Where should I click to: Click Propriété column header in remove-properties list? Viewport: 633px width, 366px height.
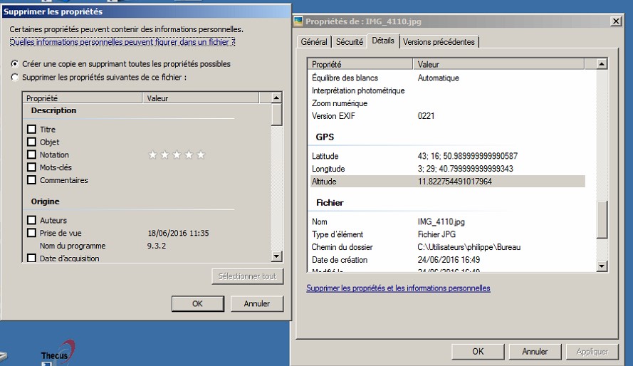pyautogui.click(x=82, y=98)
